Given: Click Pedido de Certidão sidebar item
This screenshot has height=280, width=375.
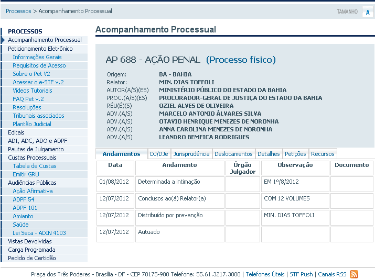Looking at the screenshot, I should (32, 258).
